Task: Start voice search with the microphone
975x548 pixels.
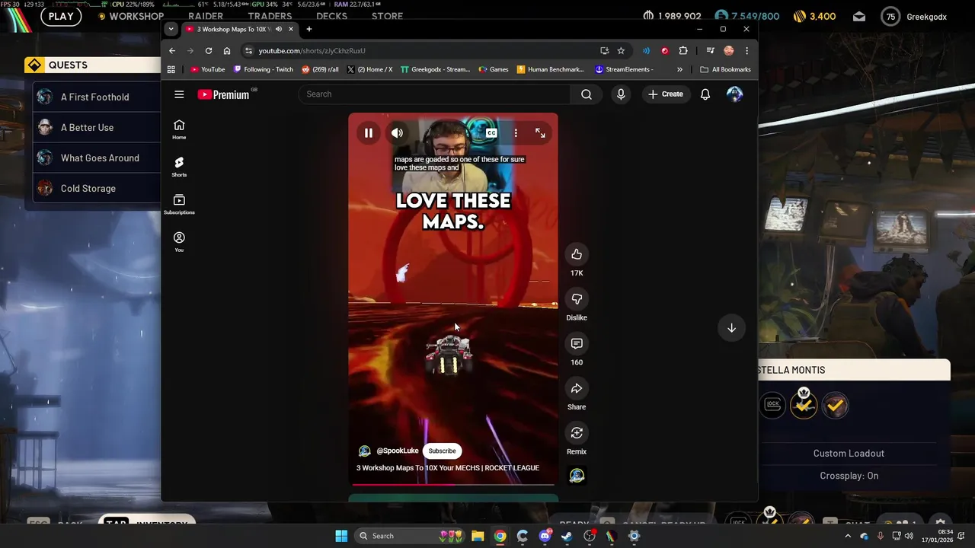Action: point(621,94)
